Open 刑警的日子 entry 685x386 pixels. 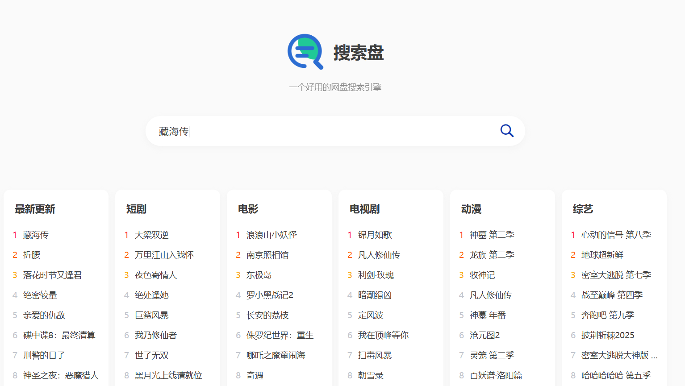click(x=44, y=355)
